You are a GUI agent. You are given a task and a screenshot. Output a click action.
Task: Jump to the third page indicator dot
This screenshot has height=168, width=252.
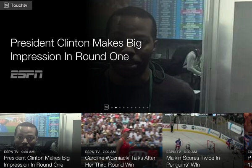click(x=120, y=108)
